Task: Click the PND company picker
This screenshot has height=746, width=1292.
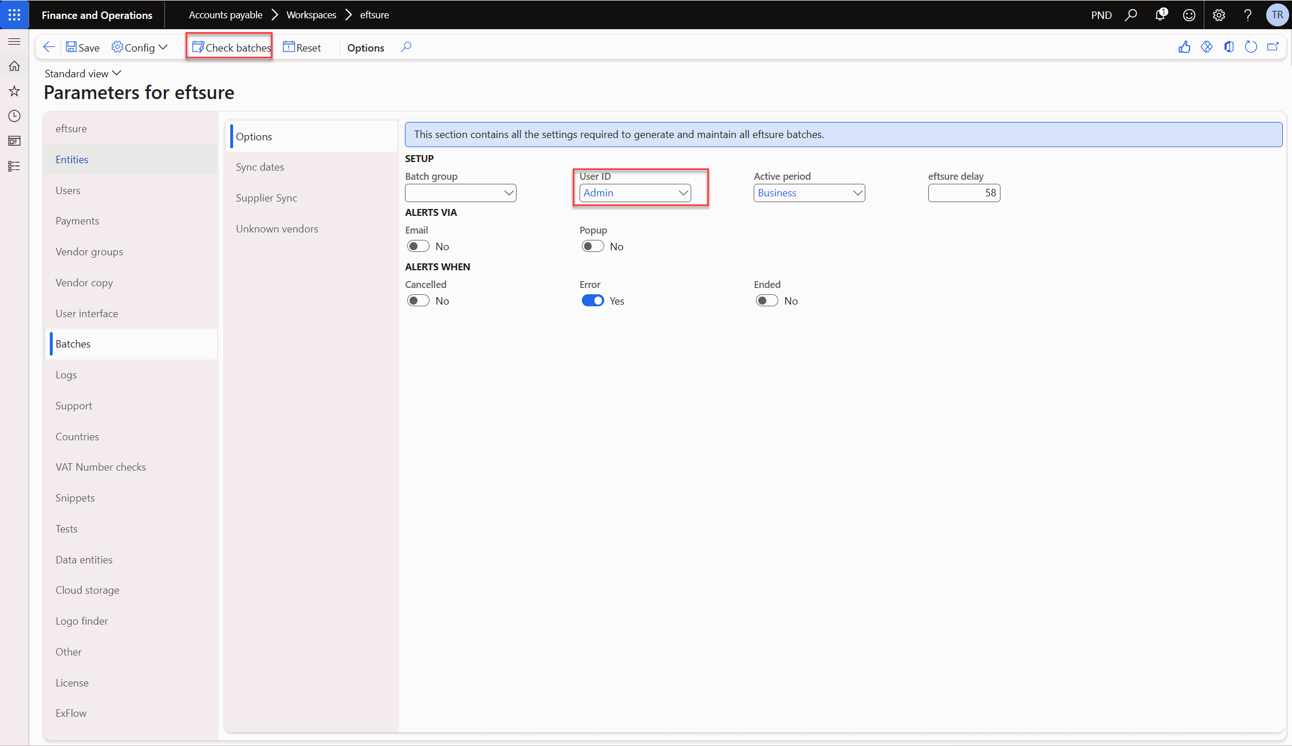Action: [1101, 15]
